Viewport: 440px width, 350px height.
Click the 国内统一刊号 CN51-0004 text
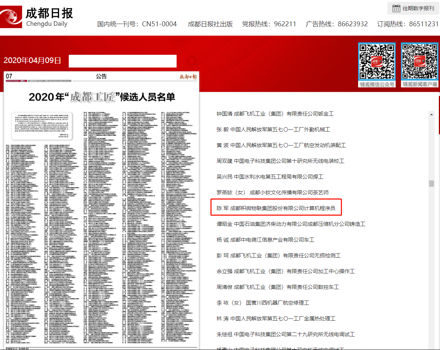[137, 24]
